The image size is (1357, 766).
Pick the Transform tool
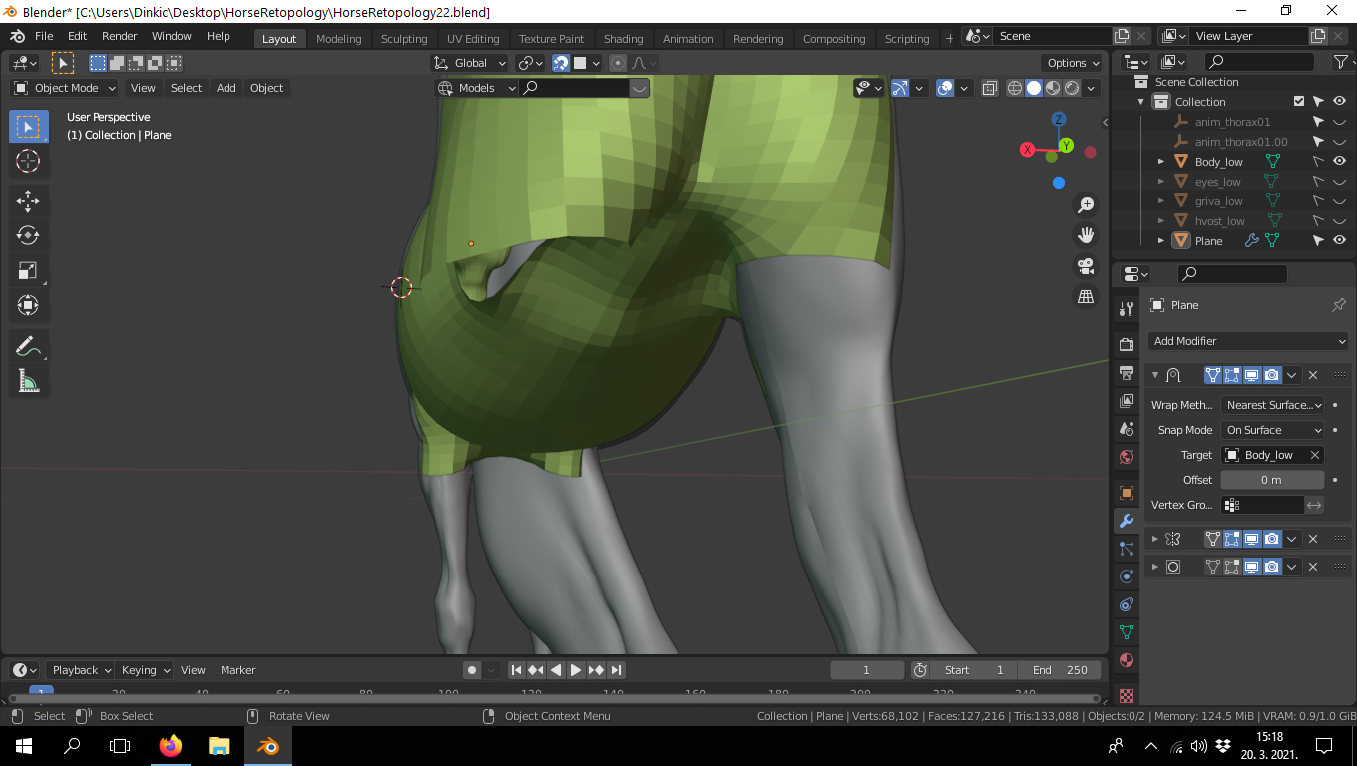[x=28, y=305]
